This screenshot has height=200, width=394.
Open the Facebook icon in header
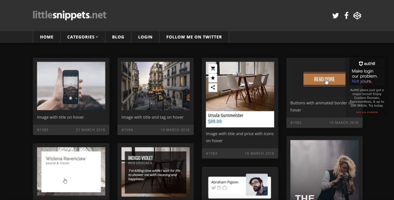click(346, 15)
